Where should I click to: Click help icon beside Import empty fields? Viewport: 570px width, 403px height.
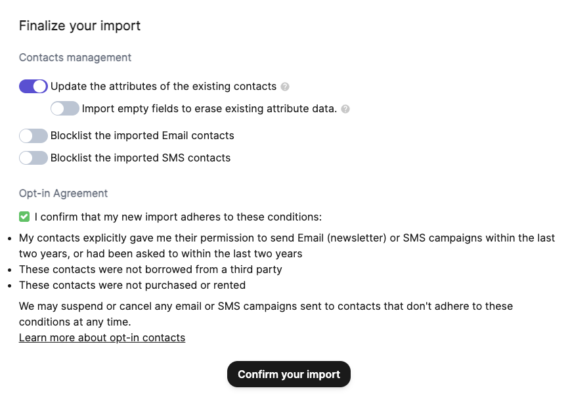(345, 109)
